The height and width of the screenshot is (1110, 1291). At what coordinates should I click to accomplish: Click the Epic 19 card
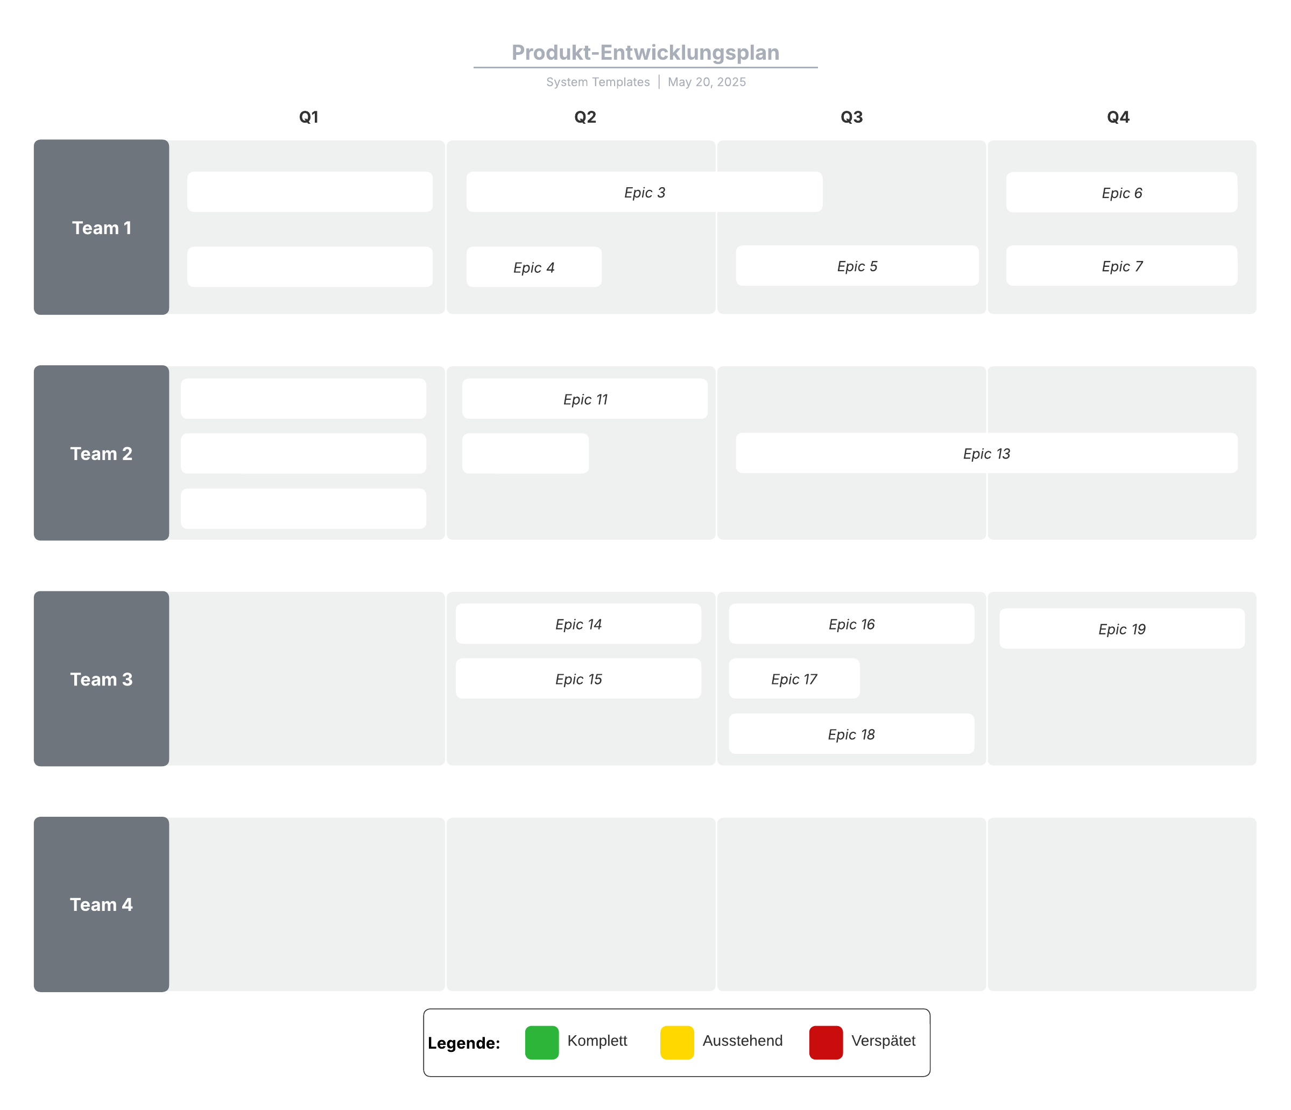coord(1121,629)
